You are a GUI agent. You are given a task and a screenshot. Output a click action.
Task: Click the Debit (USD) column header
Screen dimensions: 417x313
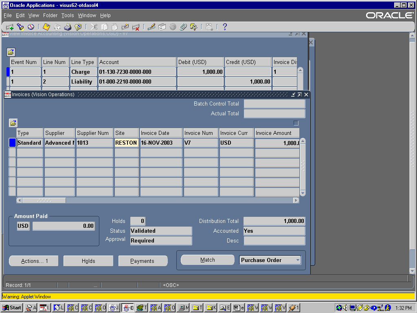(x=200, y=62)
